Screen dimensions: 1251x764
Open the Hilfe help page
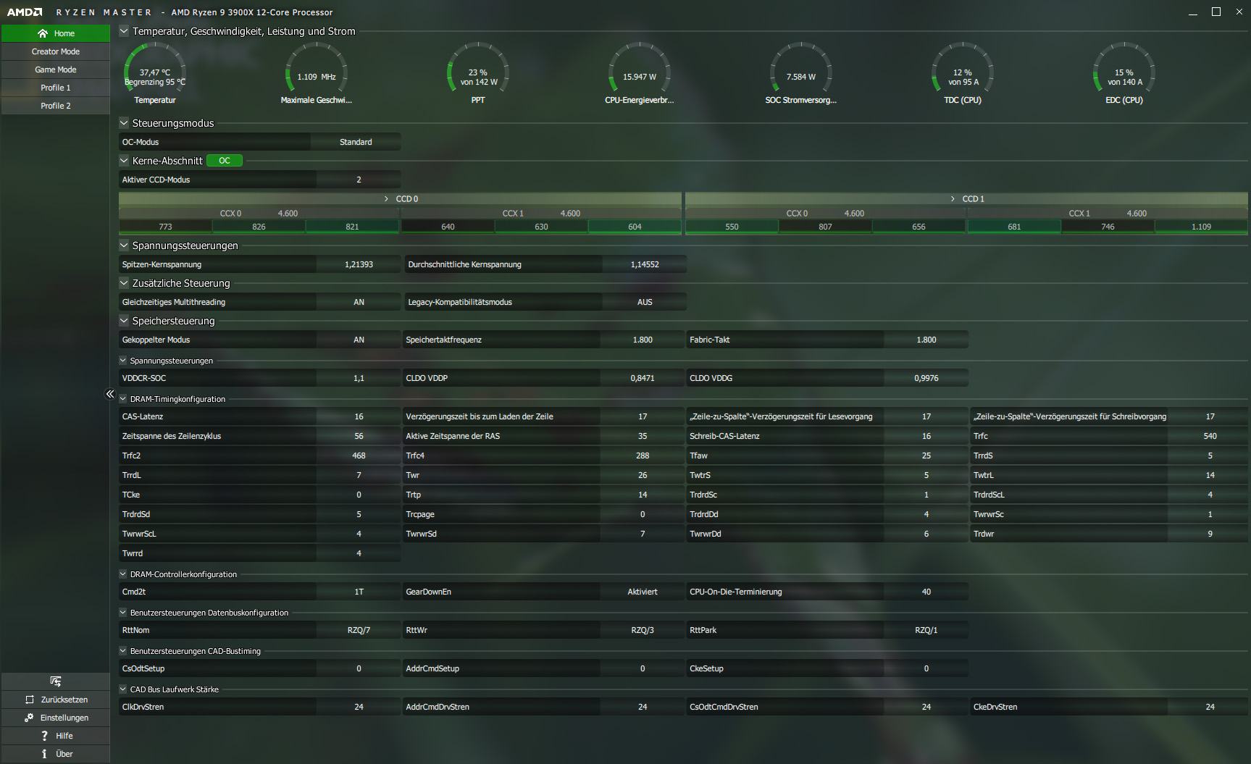point(56,736)
